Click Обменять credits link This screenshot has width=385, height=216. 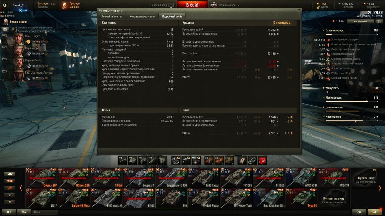[x=347, y=7]
